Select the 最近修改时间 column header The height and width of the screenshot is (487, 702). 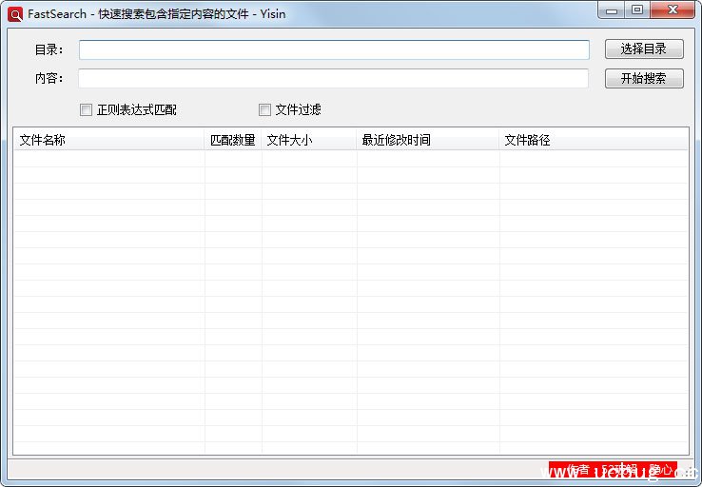(428, 140)
